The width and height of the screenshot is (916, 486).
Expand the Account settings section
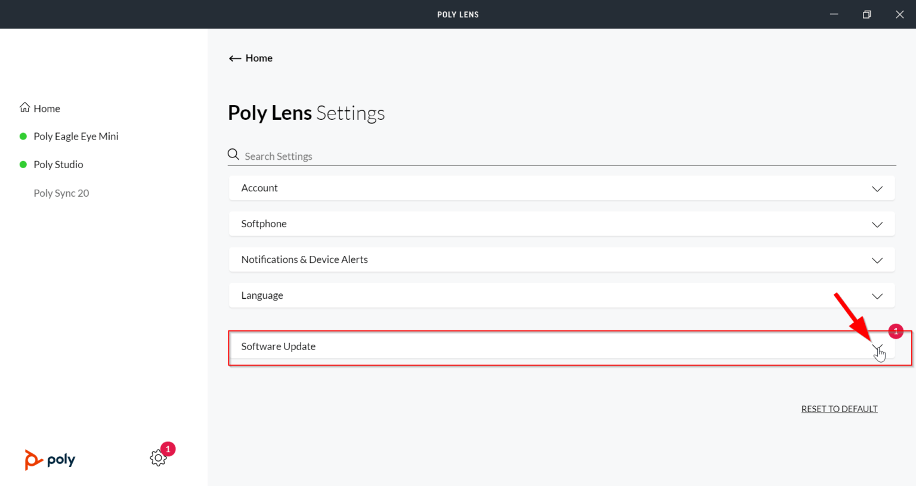click(877, 188)
